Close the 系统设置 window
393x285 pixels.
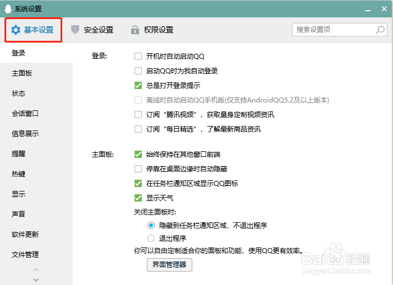(384, 9)
